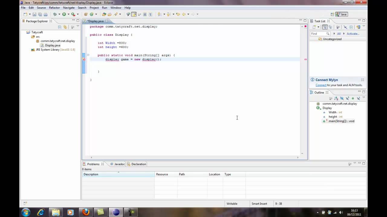Click the Search flashlight toolbar icon
The image size is (387, 217).
coord(115,14)
